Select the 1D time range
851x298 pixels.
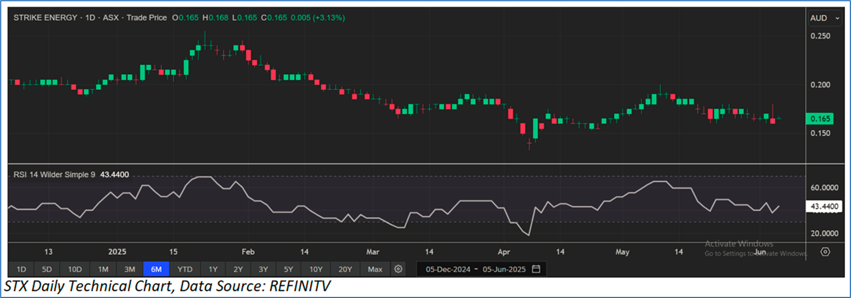(x=21, y=269)
